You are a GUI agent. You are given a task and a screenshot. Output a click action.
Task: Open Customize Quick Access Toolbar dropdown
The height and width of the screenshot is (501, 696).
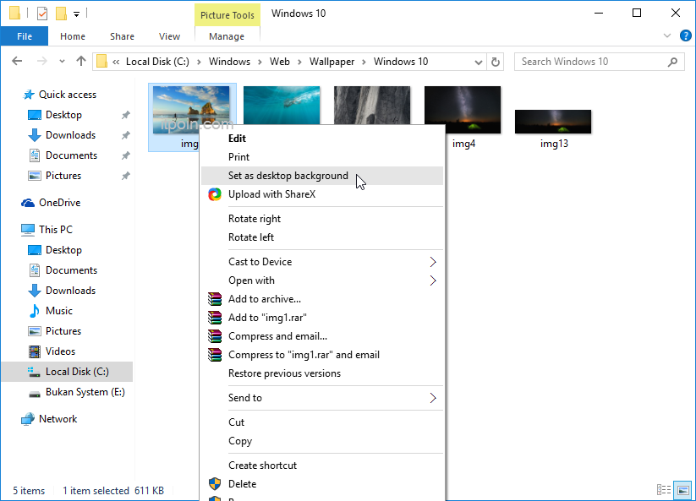(76, 14)
